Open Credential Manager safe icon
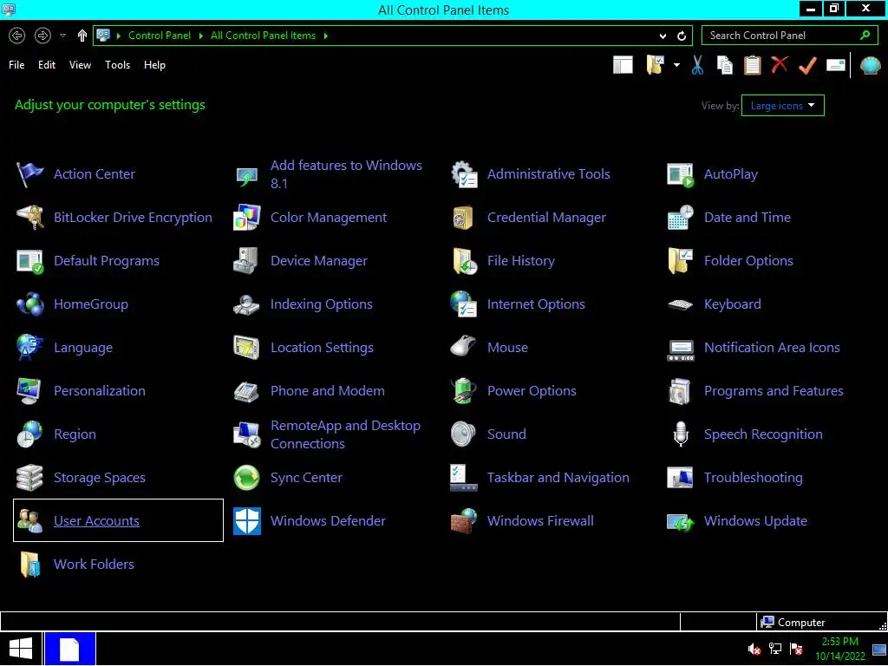Image resolution: width=888 pixels, height=666 pixels. click(x=464, y=218)
